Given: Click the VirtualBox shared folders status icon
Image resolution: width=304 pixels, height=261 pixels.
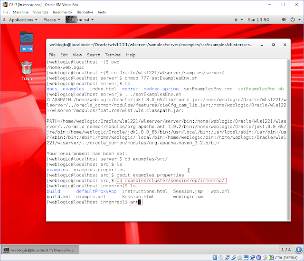Looking at the screenshot, I should (240, 258).
